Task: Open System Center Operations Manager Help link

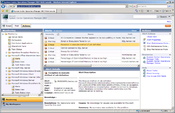Action: point(158,58)
